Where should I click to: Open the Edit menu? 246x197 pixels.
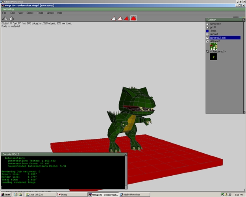(x=12, y=13)
